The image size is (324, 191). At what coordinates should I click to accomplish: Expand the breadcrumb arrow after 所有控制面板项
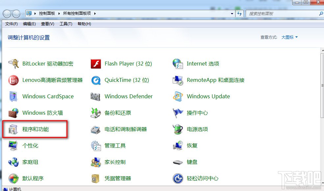[94, 13]
